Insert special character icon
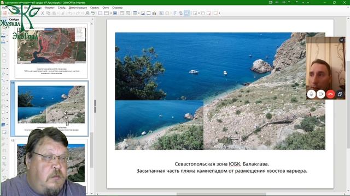 pyautogui.click(x=167, y=13)
